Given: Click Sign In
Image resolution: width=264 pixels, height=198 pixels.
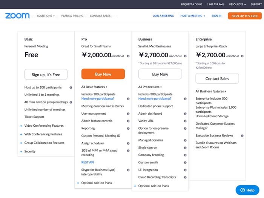Looking at the screenshot, I should pyautogui.click(x=216, y=16).
